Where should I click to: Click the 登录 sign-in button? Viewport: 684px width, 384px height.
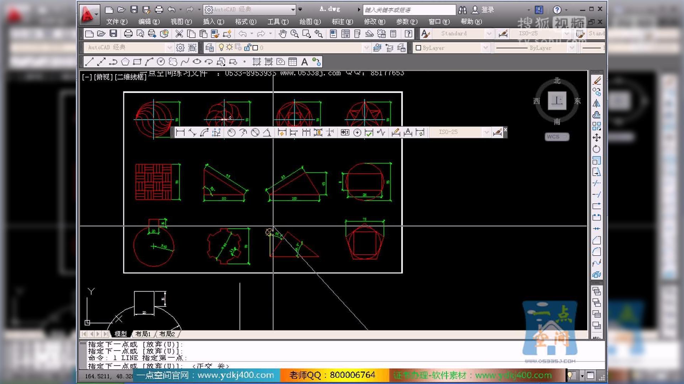click(487, 10)
